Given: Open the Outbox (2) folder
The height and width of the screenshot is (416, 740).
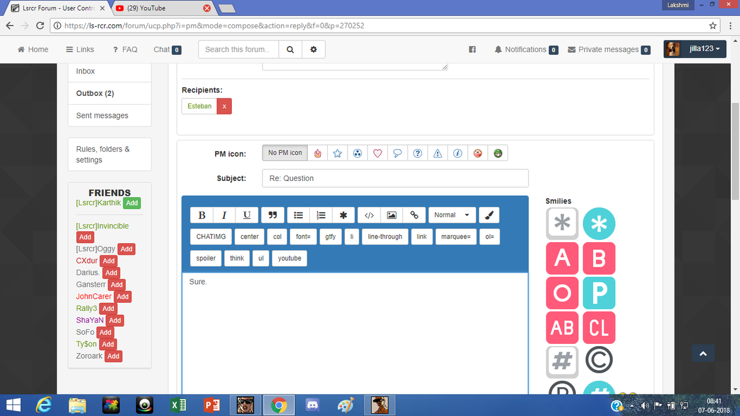Looking at the screenshot, I should pos(110,93).
